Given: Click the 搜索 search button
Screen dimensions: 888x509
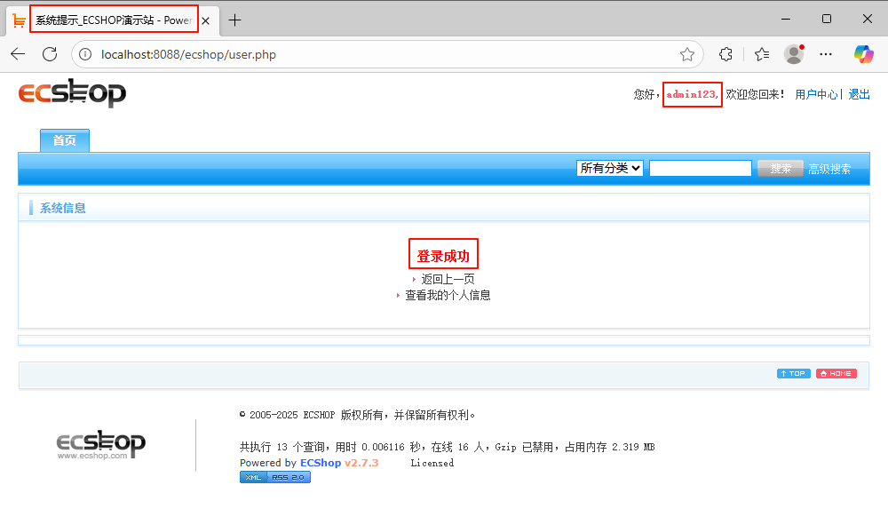Looking at the screenshot, I should (781, 169).
